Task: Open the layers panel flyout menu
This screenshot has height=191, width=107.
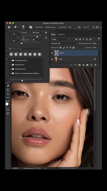Action: [x=99, y=35]
